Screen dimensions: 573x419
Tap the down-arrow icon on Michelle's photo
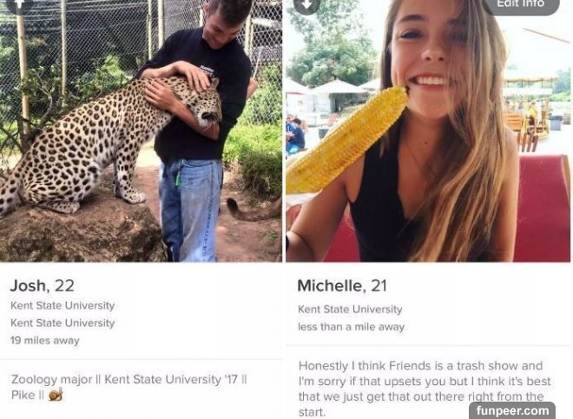pos(307,4)
